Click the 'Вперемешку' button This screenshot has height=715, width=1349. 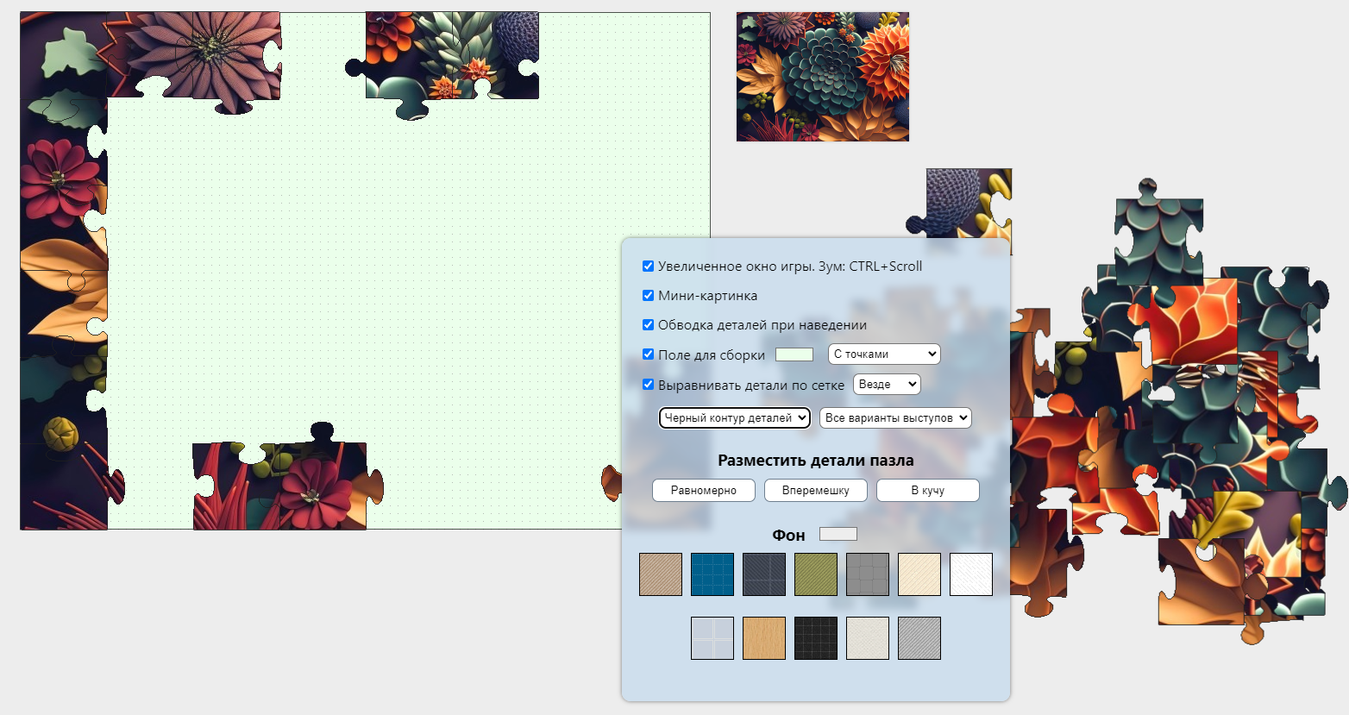[816, 490]
